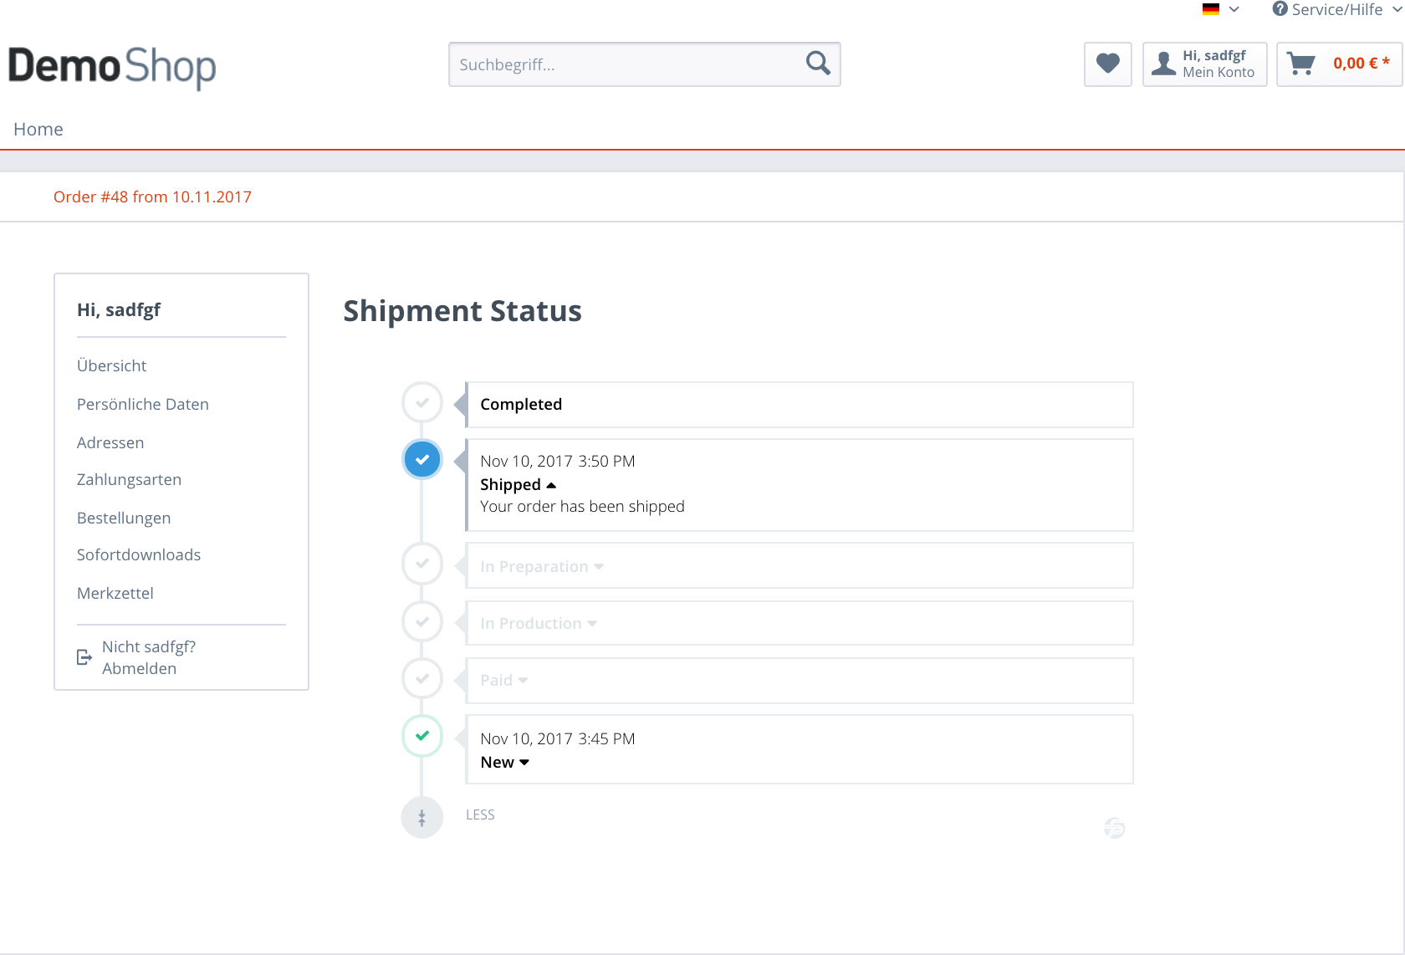Screen dimensions: 1405x955
Task: Click the cart total 0,00 €
Action: click(1362, 64)
